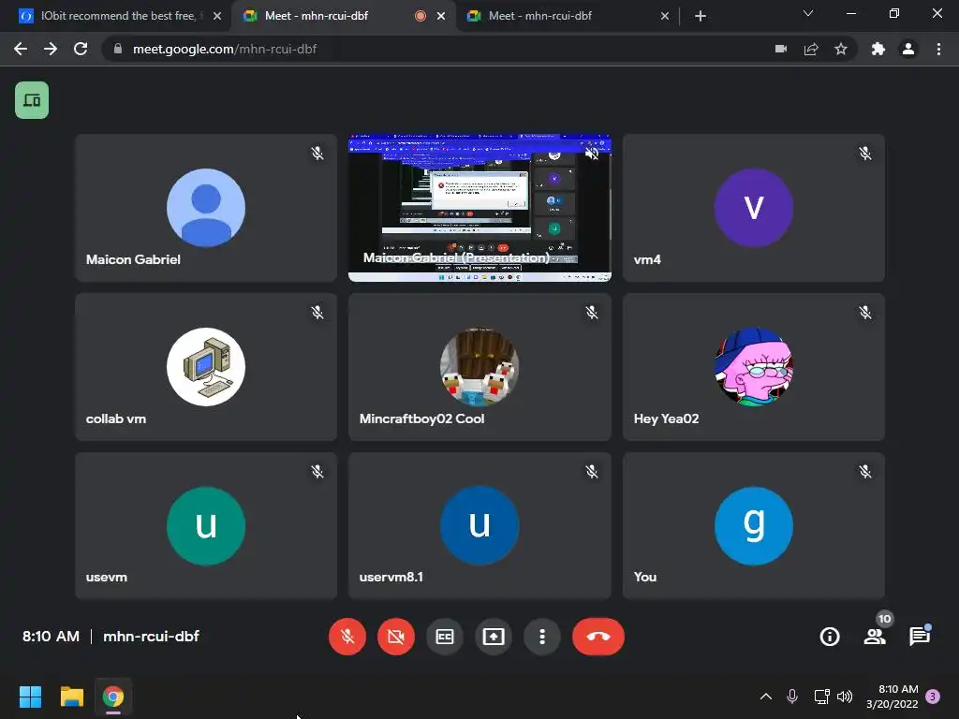Click muted mic icon on uservm8.1 tile

click(x=592, y=472)
